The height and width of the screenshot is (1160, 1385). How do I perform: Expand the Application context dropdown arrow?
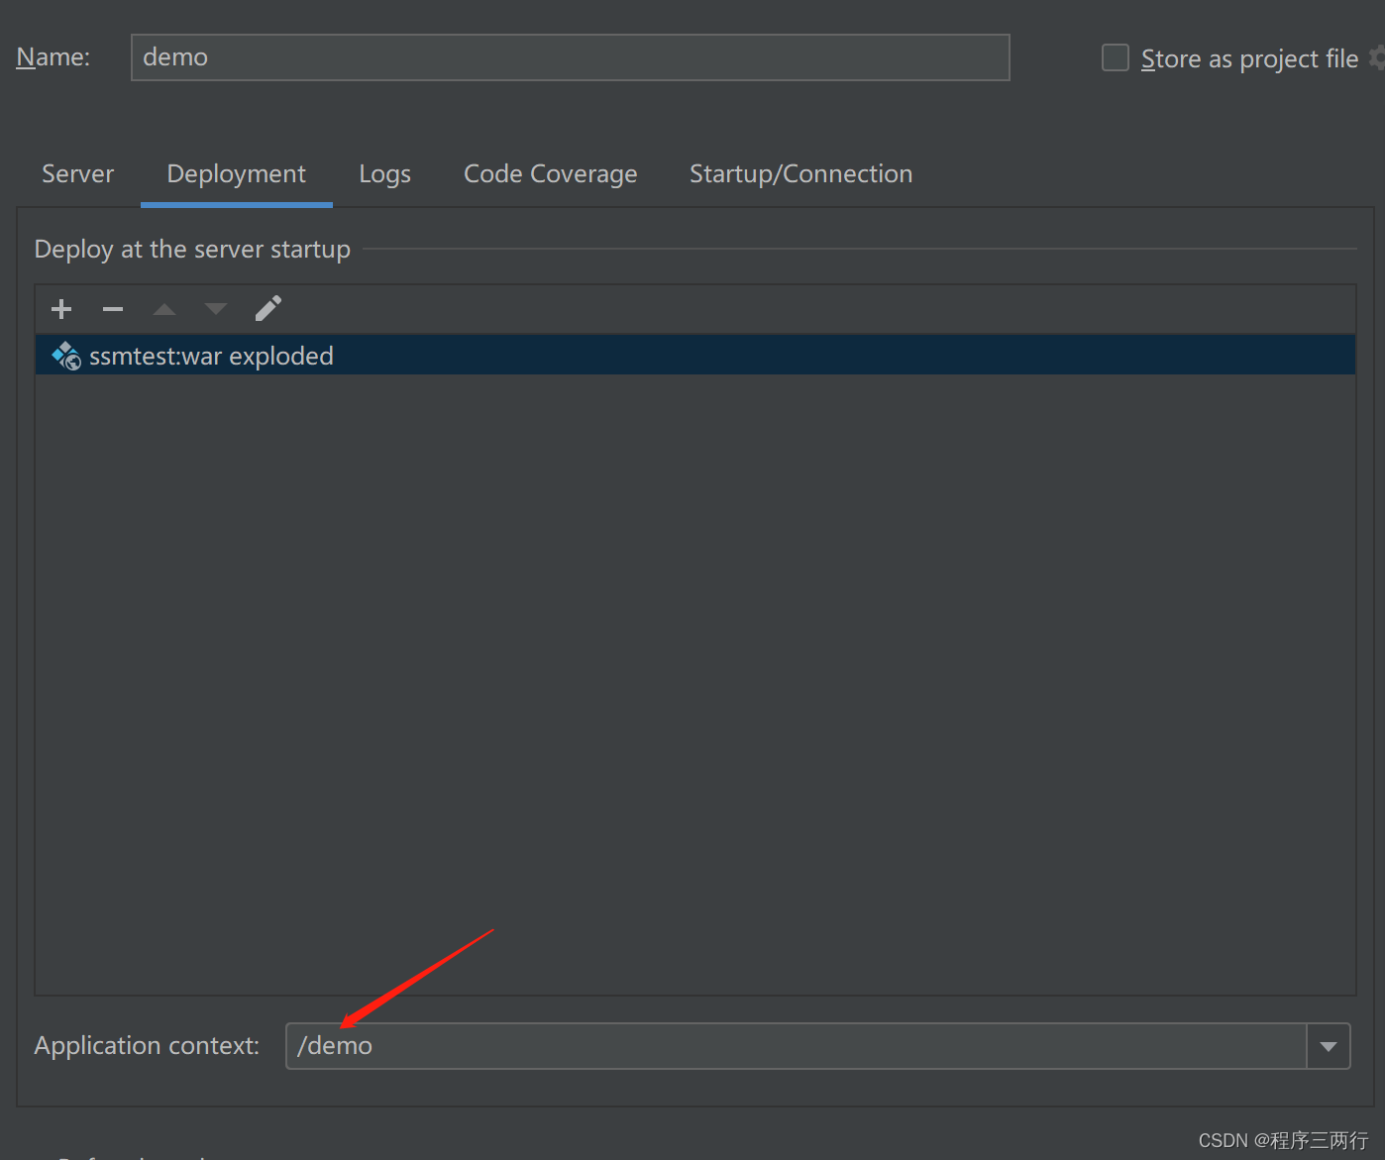pyautogui.click(x=1329, y=1046)
